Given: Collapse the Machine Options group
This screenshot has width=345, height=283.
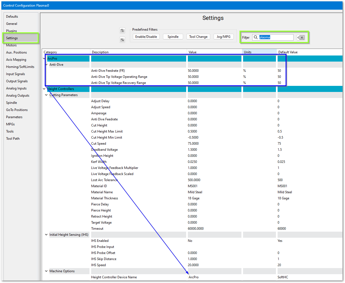Looking at the screenshot, I should [x=46, y=271].
